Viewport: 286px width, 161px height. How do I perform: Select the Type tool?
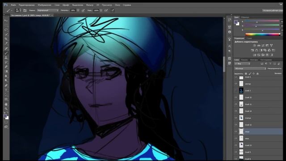tap(6, 90)
